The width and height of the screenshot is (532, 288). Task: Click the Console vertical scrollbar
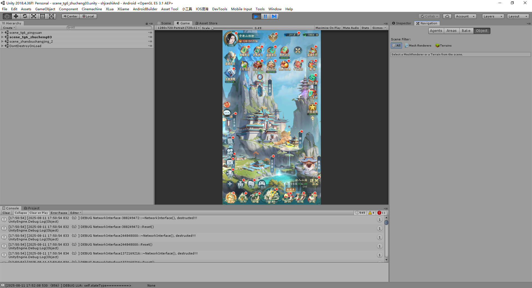(x=386, y=239)
